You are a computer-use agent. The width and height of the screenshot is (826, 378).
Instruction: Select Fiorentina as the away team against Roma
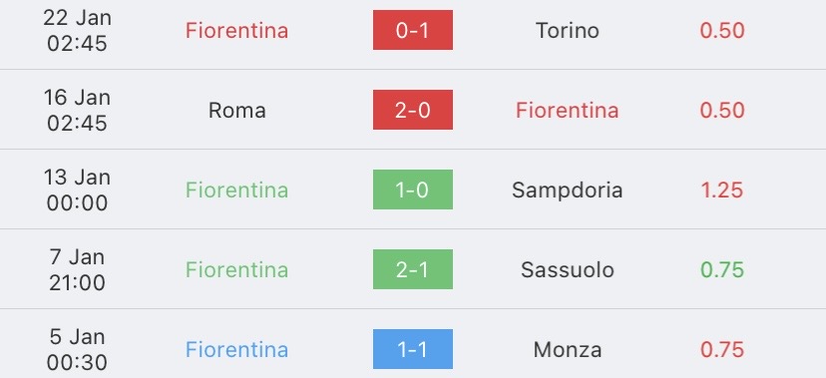point(568,110)
